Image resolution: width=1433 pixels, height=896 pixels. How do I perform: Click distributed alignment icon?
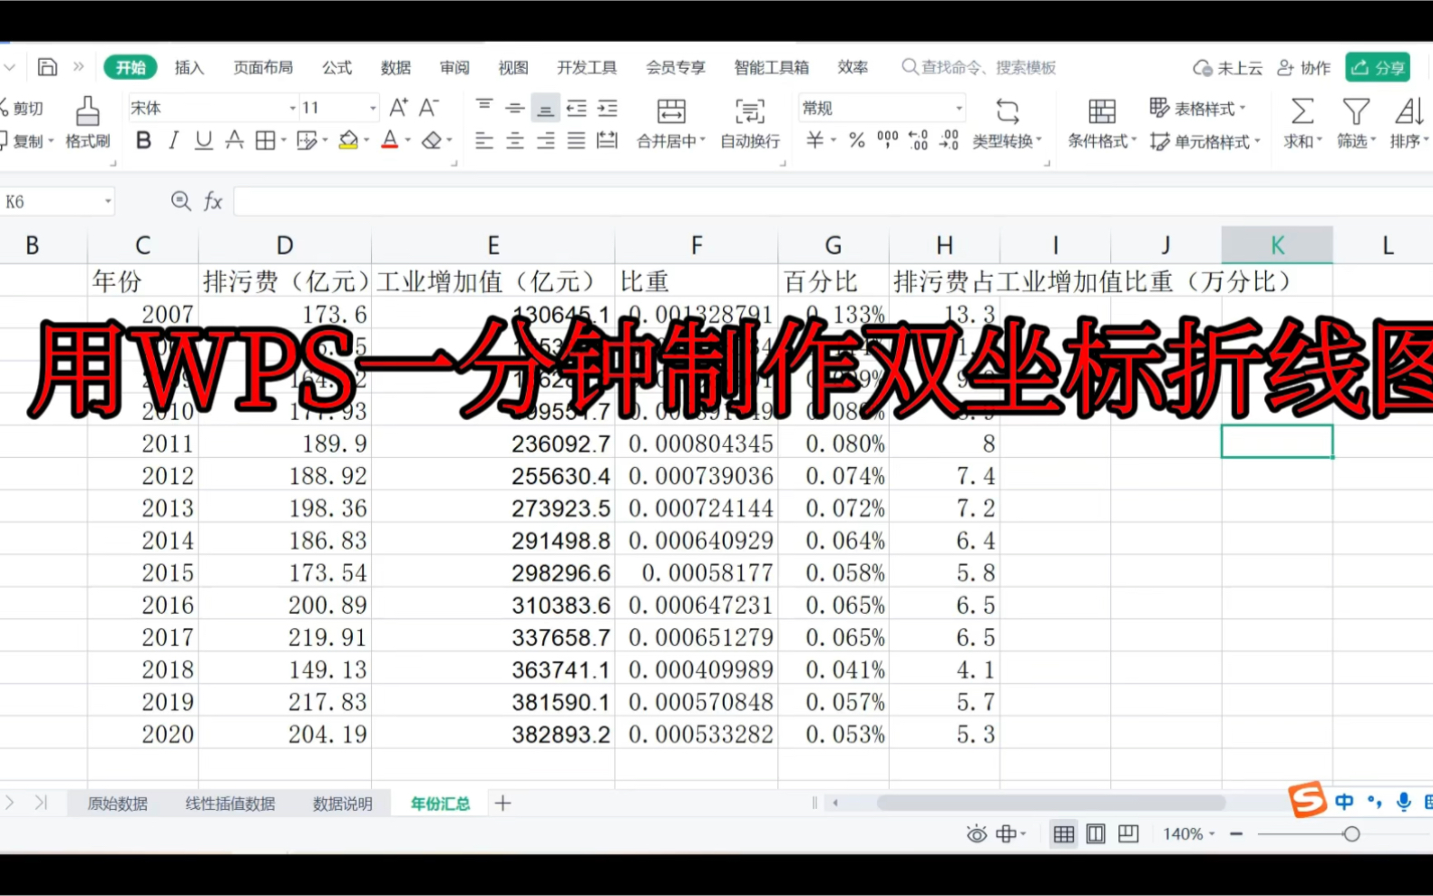click(x=607, y=141)
